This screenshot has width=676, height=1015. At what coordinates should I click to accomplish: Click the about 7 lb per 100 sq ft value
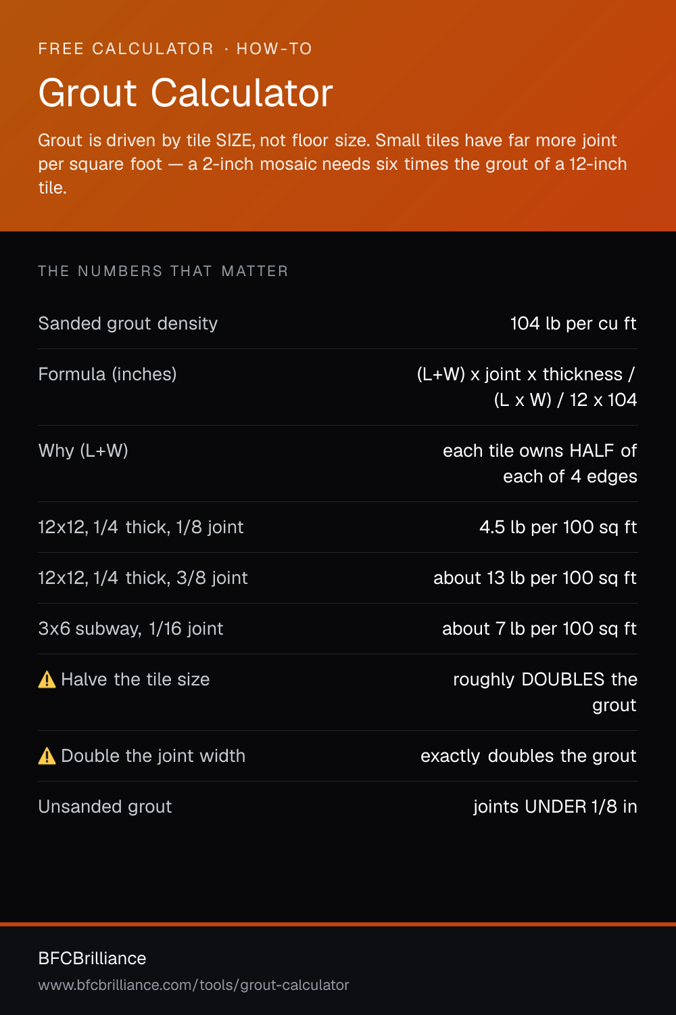539,629
